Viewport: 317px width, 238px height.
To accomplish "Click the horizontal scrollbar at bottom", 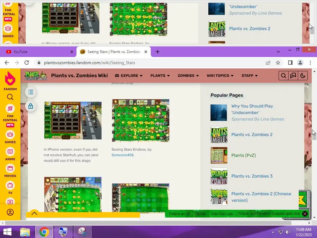I will click(148, 223).
